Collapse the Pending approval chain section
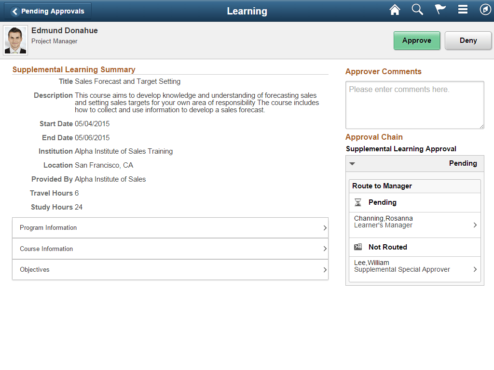 352,163
